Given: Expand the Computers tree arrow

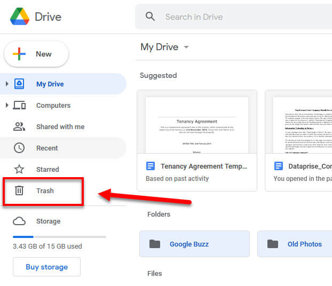Looking at the screenshot, I should [x=7, y=105].
